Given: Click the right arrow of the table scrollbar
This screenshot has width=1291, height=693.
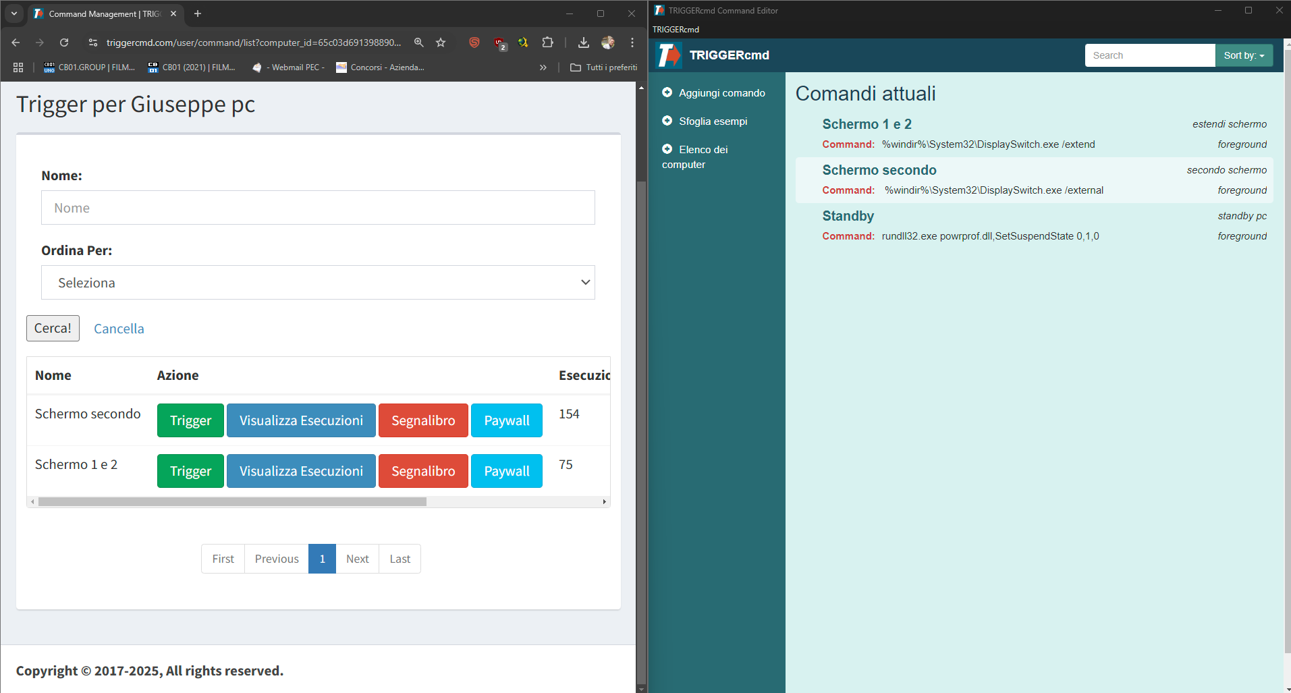Looking at the screenshot, I should pos(604,502).
